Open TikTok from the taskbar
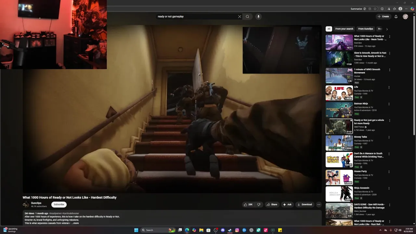Viewport: 416px width, 234px height. [x=266, y=230]
